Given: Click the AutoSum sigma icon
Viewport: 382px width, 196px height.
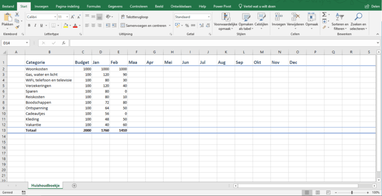Looking at the screenshot, I should pos(324,14).
